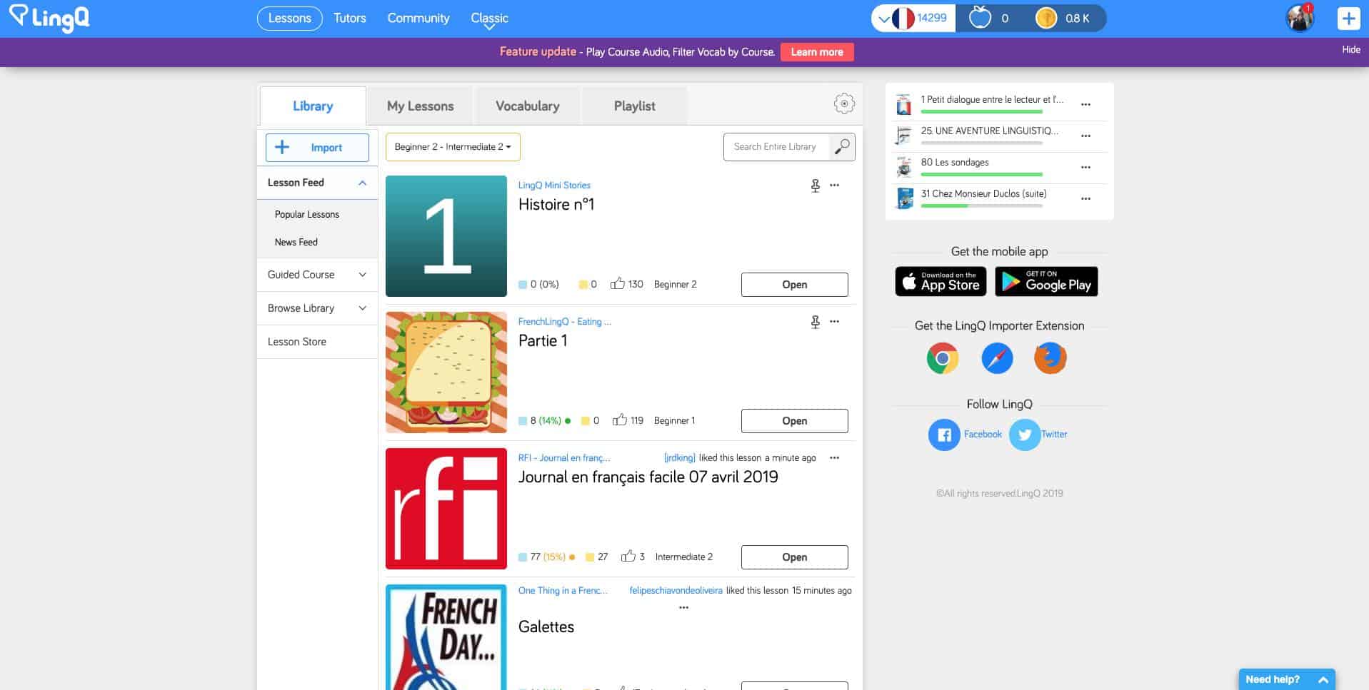Open the user profile avatar
Screen dimensions: 1369x690
click(x=1300, y=19)
